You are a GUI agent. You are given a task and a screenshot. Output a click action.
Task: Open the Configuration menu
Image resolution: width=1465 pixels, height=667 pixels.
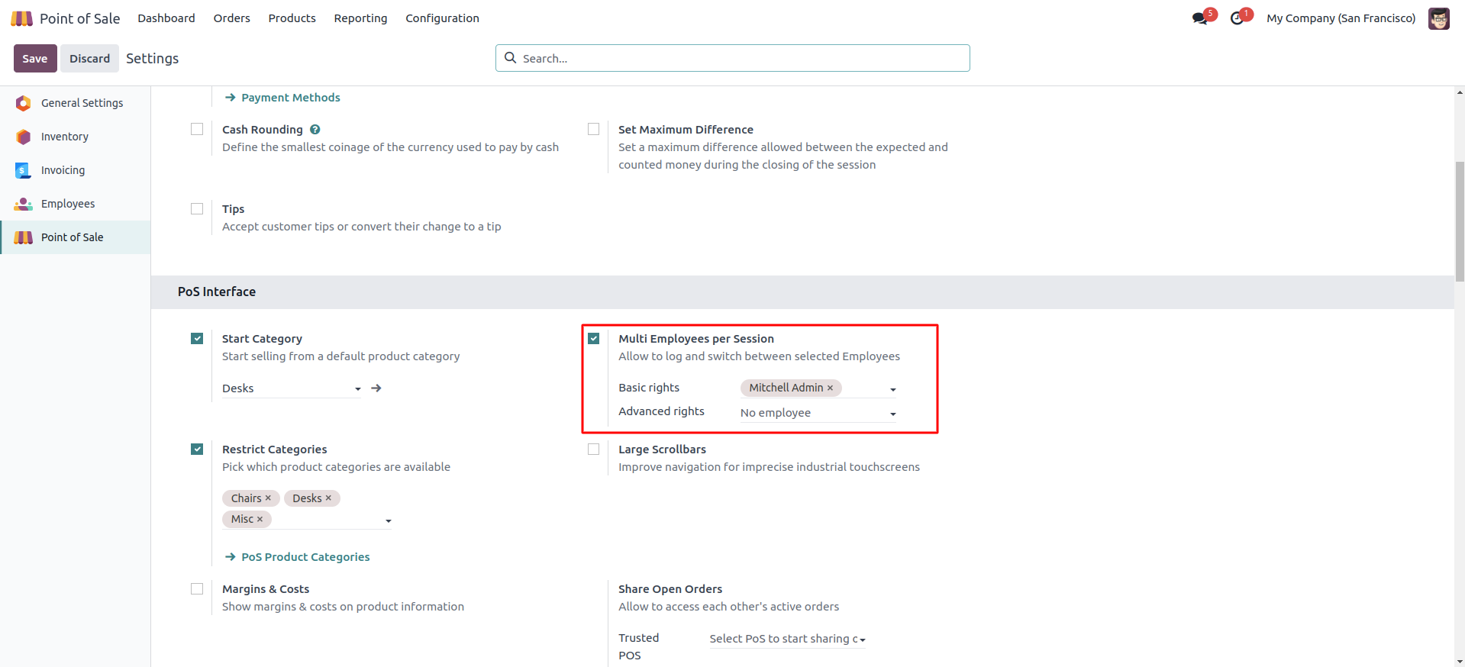(x=442, y=18)
